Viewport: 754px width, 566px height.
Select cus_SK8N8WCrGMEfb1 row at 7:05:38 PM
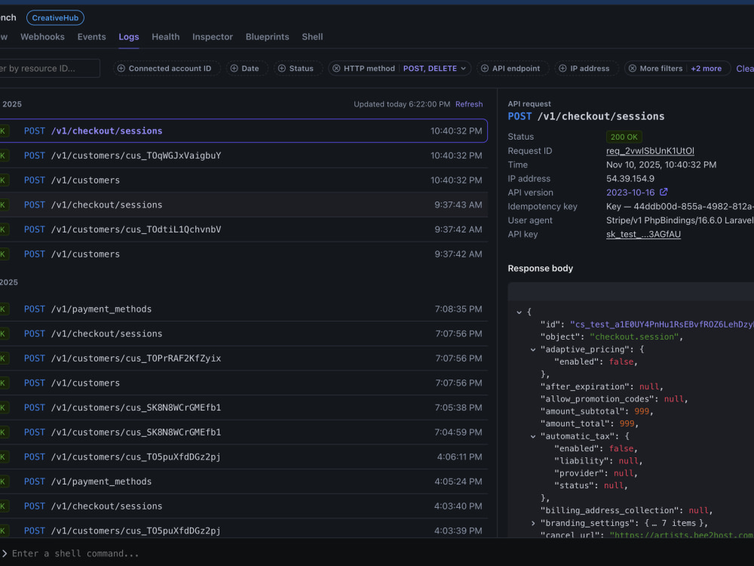coord(243,408)
